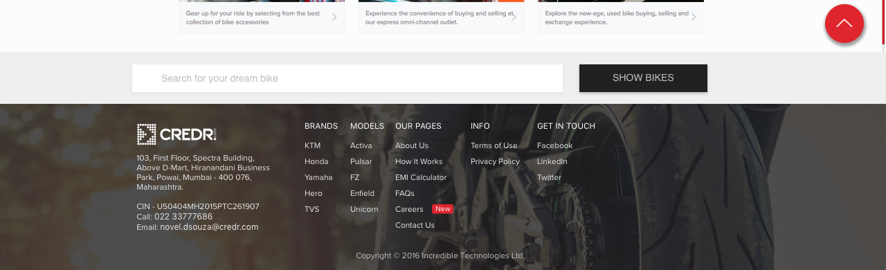Click the express omni-channel outlet description card
This screenshot has width=886, height=270.
441,17
